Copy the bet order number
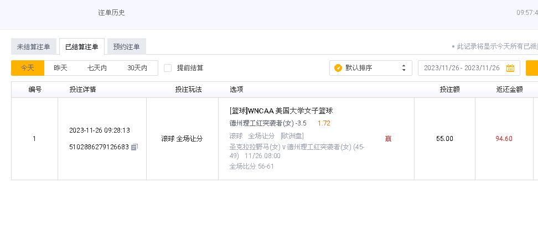Screen dimensions: 538x230 134,147
